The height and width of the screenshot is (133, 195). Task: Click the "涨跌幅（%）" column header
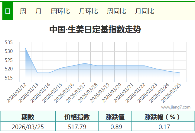point(162,117)
